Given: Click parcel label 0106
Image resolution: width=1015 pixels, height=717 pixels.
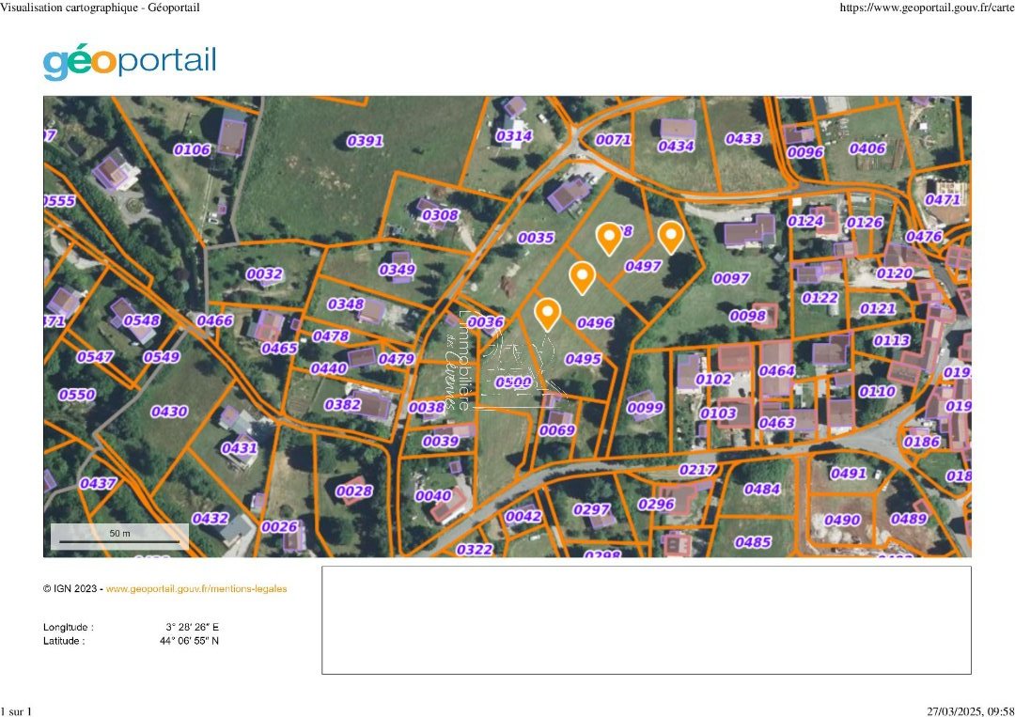Looking at the screenshot, I should (x=192, y=149).
